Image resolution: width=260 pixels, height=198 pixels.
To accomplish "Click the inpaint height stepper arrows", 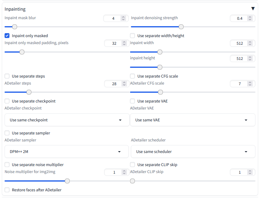I will pos(250,58).
